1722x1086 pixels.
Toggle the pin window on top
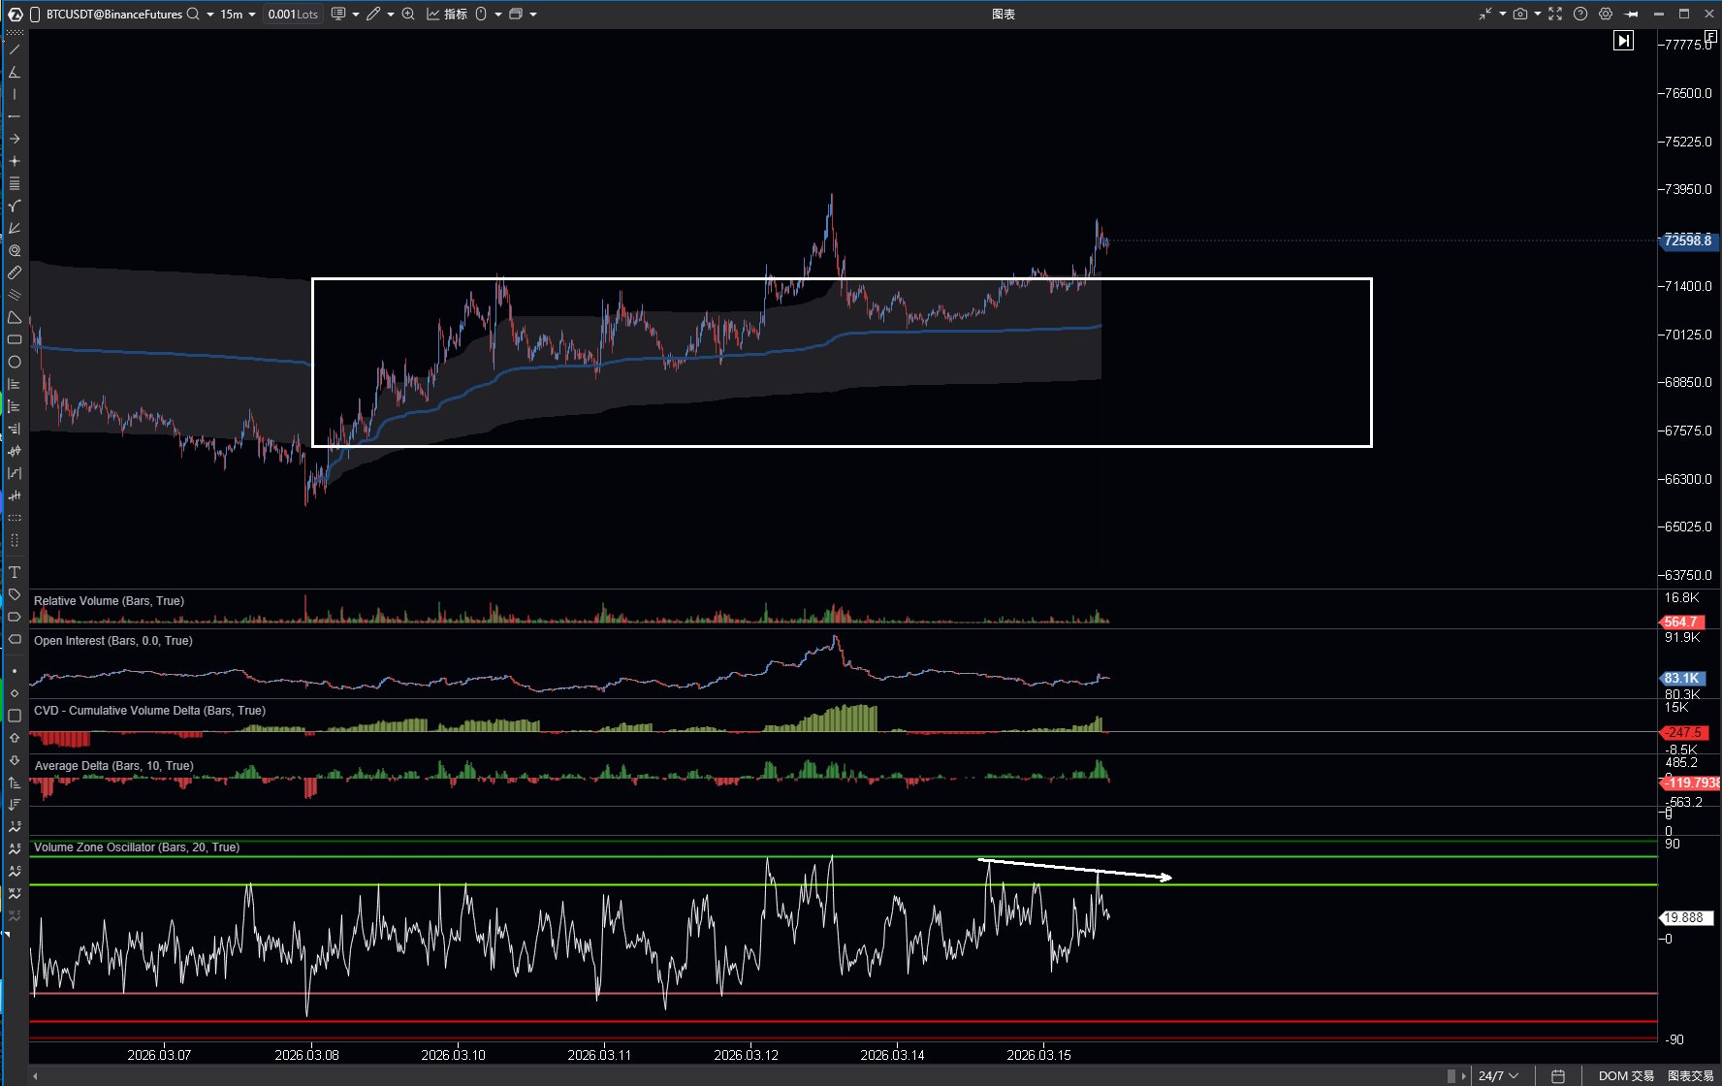click(1632, 14)
